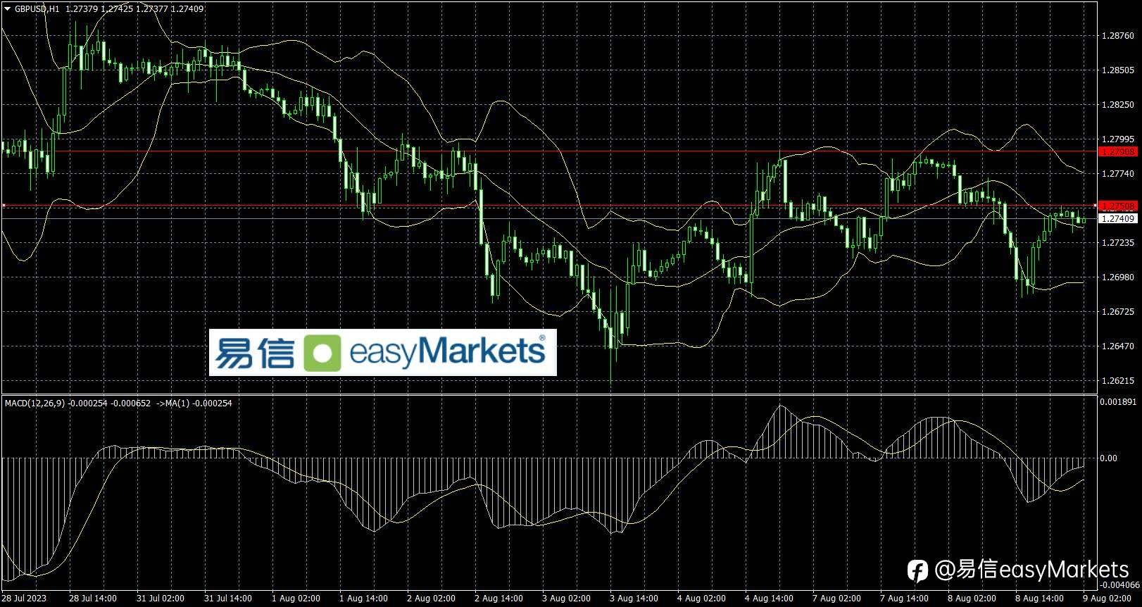
Task: Click the 8 Aug 14:00 time label
Action: point(1039,599)
